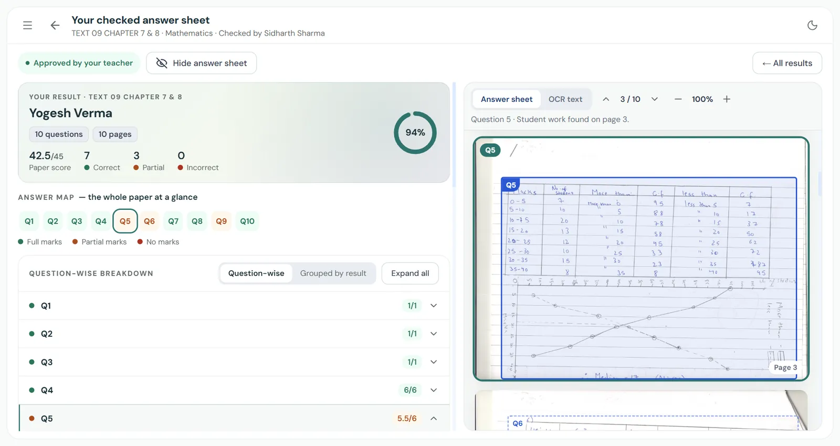Jump to Q3 in answer map
The height and width of the screenshot is (446, 840).
(x=77, y=221)
